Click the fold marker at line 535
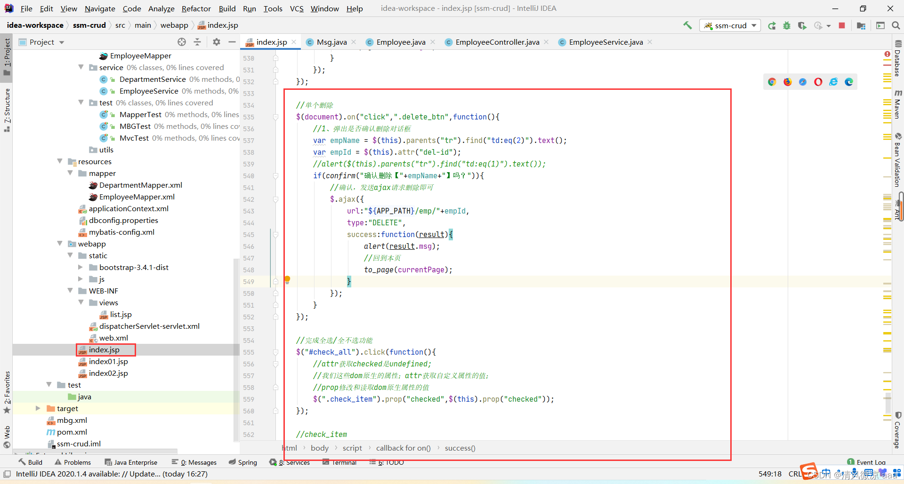904x484 pixels. tap(275, 117)
